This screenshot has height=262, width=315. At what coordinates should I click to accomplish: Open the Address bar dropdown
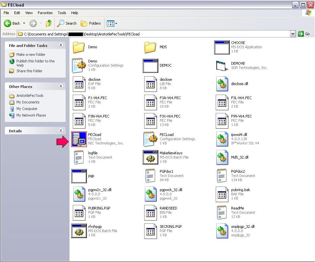[x=293, y=34]
